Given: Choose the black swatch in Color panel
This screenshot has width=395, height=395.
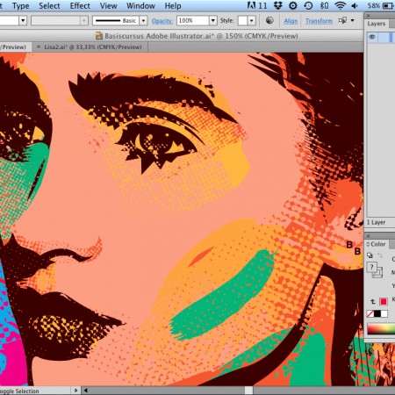Looking at the screenshot, I should point(377,314).
